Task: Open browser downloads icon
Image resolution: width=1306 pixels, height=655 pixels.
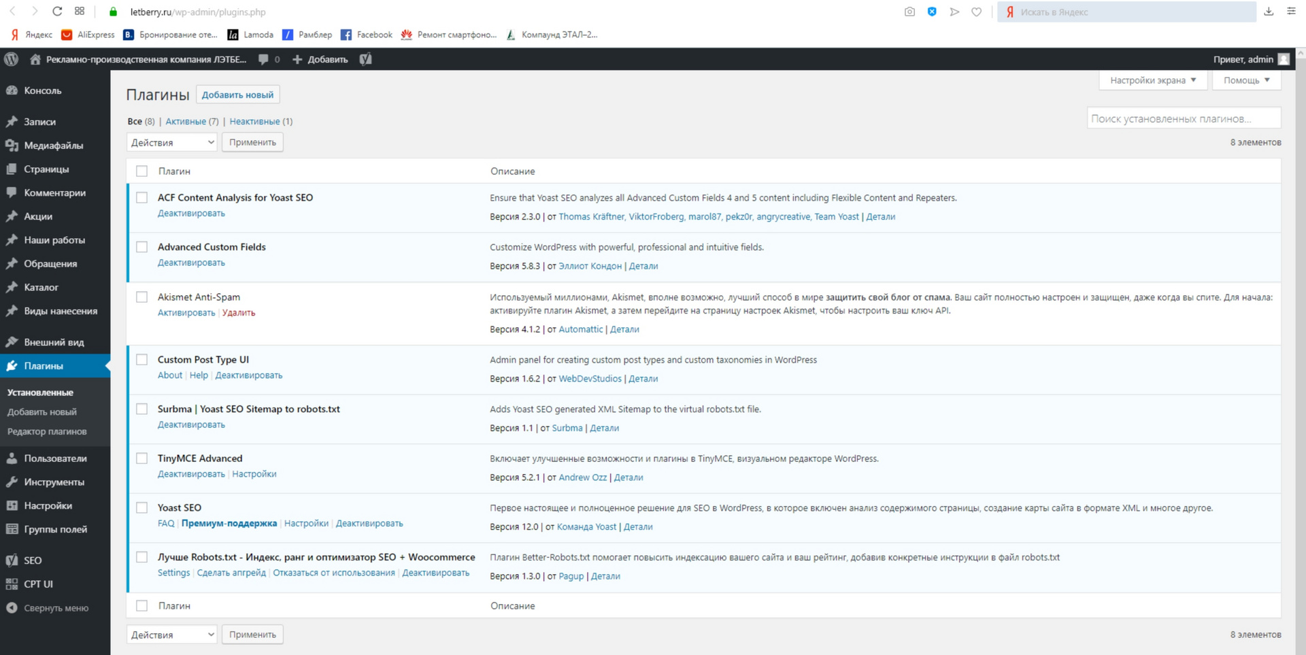Action: 1269,12
